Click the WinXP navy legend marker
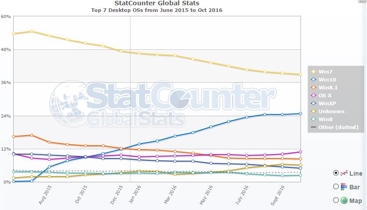Screen dimensions: 367x210 pyautogui.click(x=313, y=103)
